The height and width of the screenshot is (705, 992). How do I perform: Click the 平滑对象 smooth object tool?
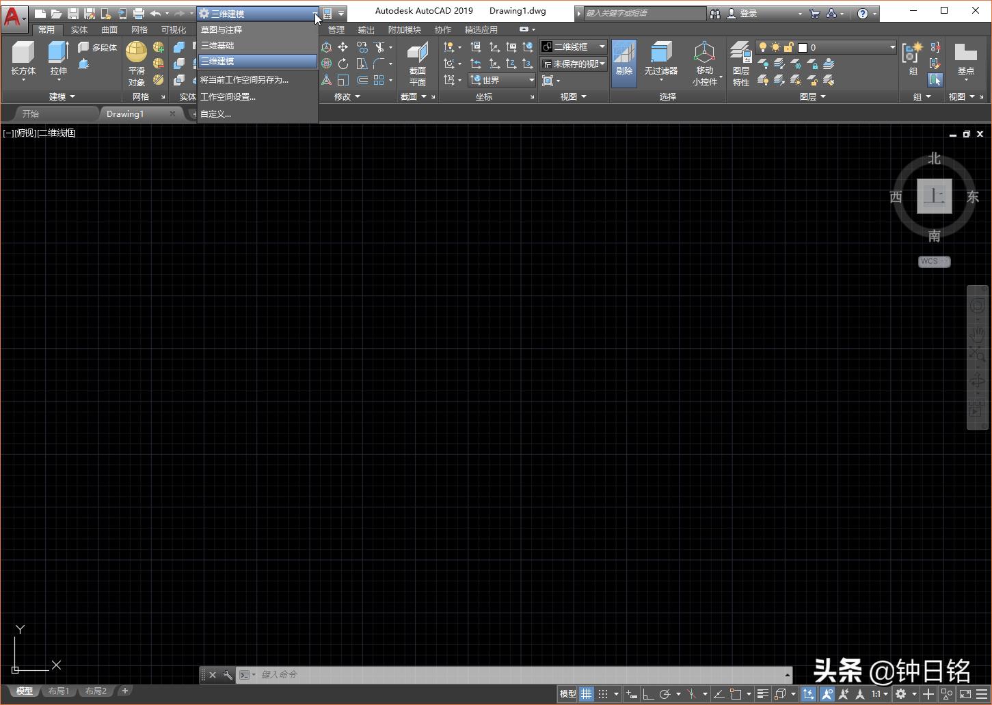click(x=137, y=64)
